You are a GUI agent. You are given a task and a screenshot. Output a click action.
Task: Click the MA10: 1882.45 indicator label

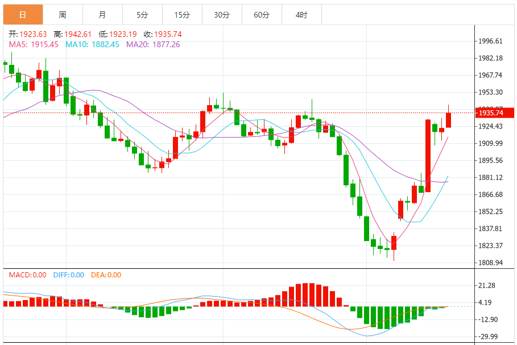click(x=92, y=44)
